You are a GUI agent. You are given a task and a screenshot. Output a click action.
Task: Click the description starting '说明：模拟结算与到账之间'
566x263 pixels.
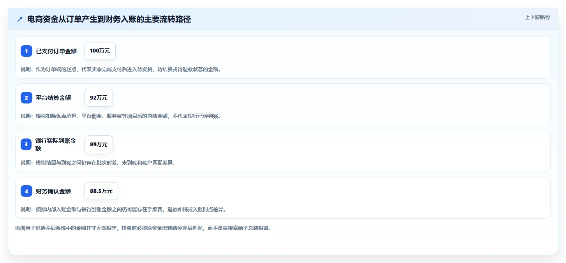pos(98,163)
